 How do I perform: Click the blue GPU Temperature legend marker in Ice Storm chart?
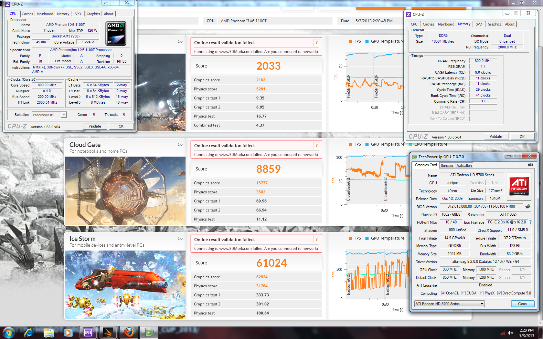click(x=367, y=238)
